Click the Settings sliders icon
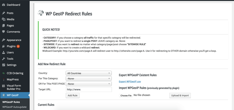 point(3,65)
